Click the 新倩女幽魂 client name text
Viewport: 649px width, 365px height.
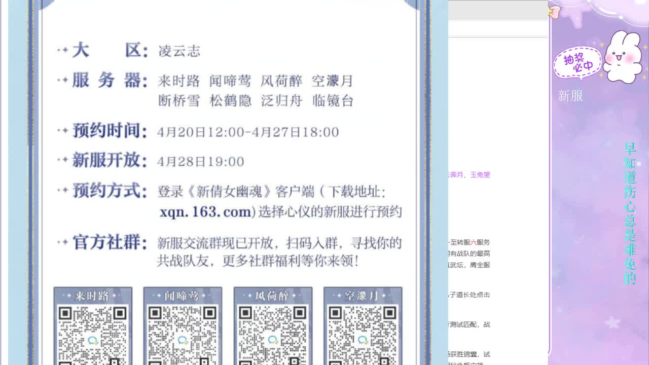[229, 192]
